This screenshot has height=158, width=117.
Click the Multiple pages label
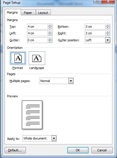20,81
